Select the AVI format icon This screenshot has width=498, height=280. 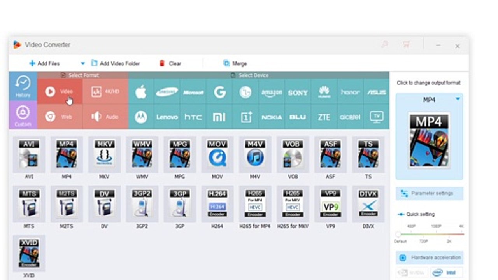pyautogui.click(x=29, y=154)
